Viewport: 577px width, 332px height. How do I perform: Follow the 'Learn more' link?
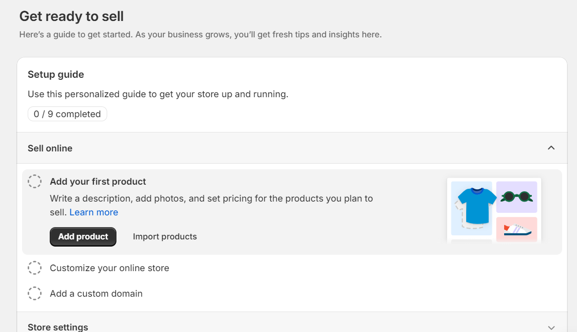point(94,212)
